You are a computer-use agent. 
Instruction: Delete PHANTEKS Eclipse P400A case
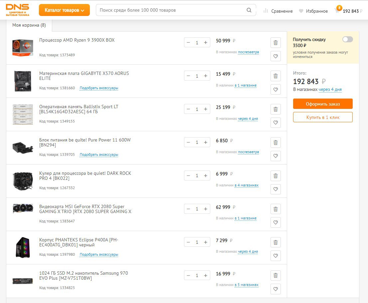(276, 242)
